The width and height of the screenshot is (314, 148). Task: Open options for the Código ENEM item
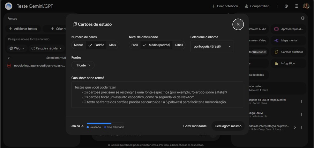tap(302, 115)
